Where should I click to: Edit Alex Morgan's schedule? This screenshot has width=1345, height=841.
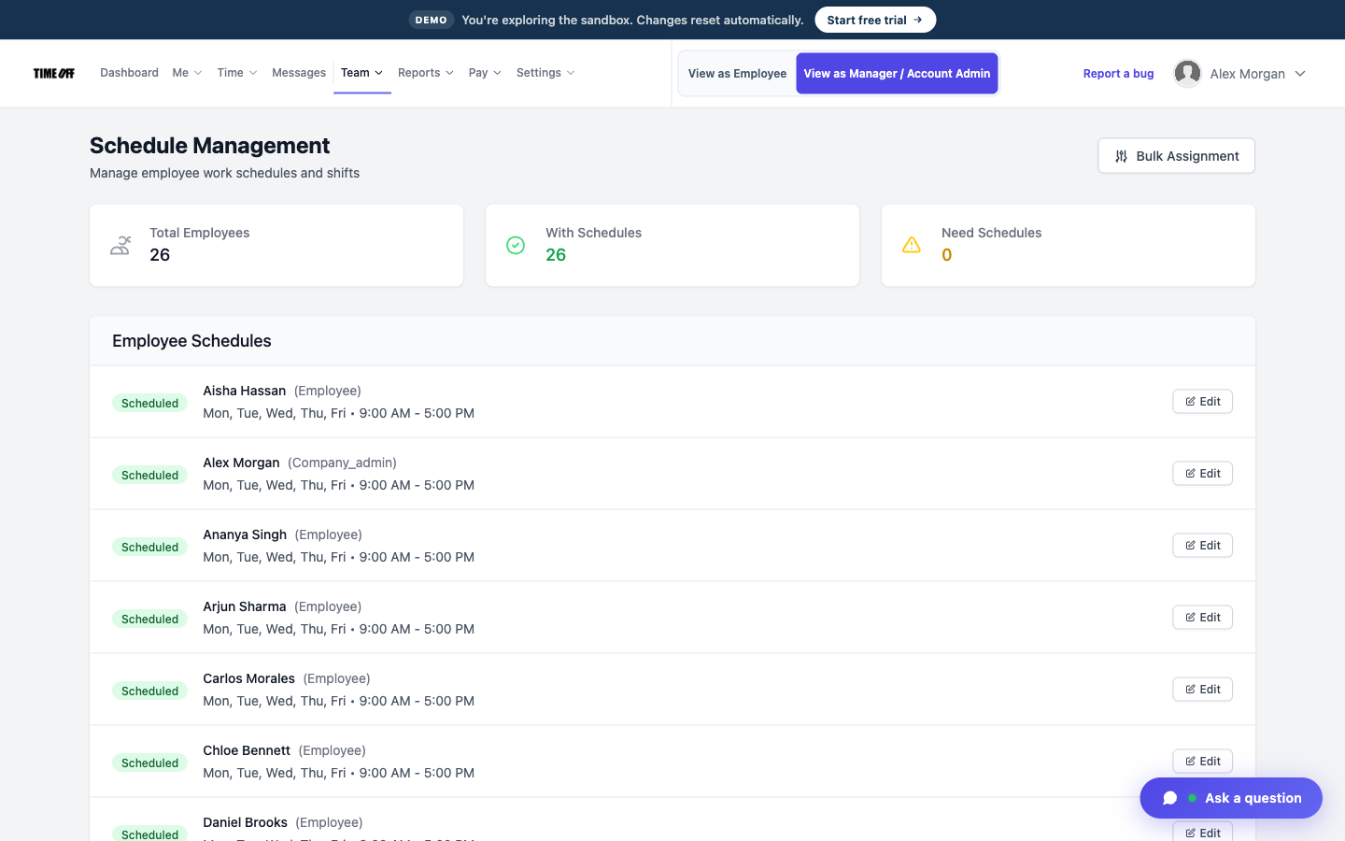point(1202,473)
